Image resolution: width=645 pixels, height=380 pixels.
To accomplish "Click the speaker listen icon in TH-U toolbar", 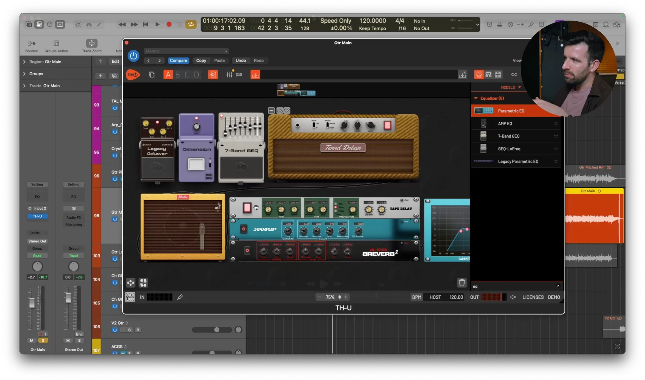I will (x=239, y=75).
